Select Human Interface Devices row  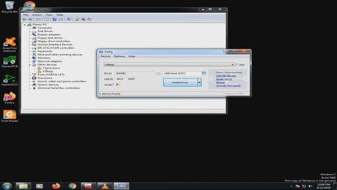(x=55, y=44)
